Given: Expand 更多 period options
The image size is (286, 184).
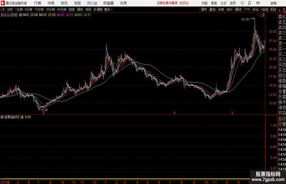Looking at the screenshot, I should click(109, 9).
